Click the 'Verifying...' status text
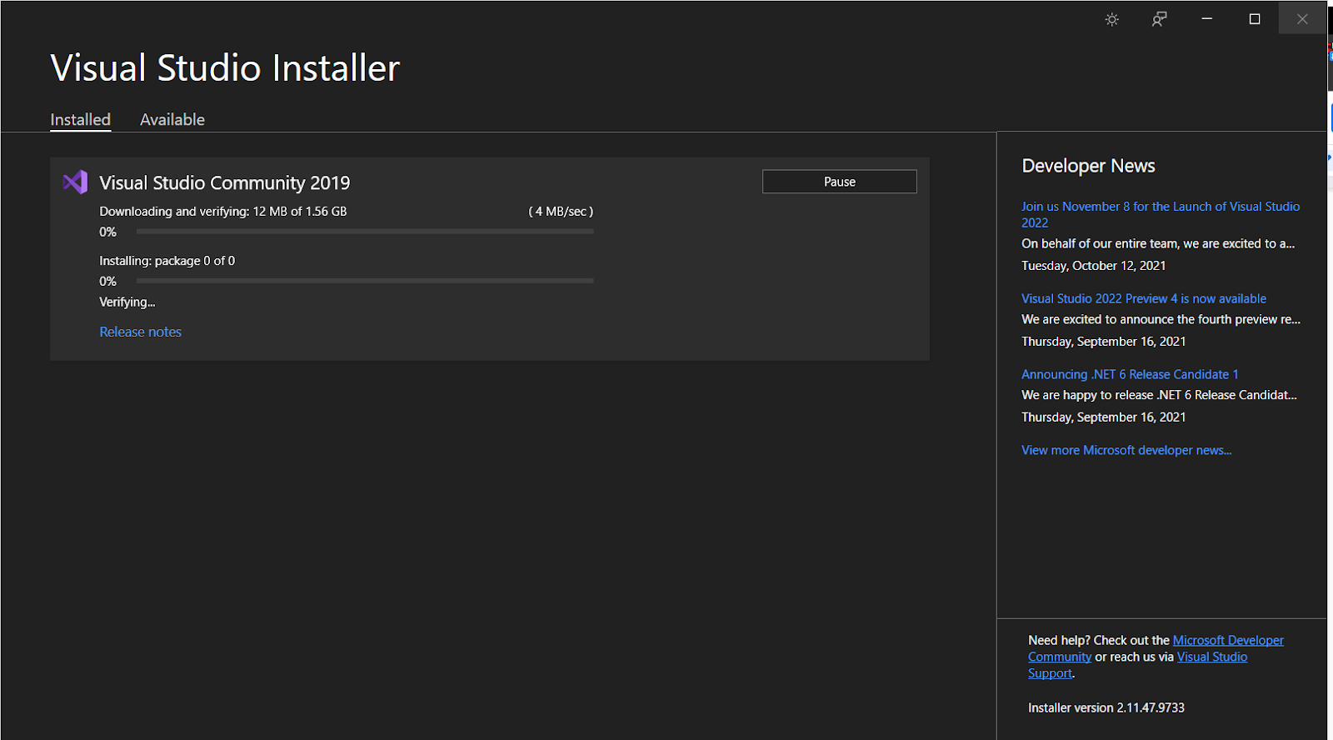 [x=127, y=302]
